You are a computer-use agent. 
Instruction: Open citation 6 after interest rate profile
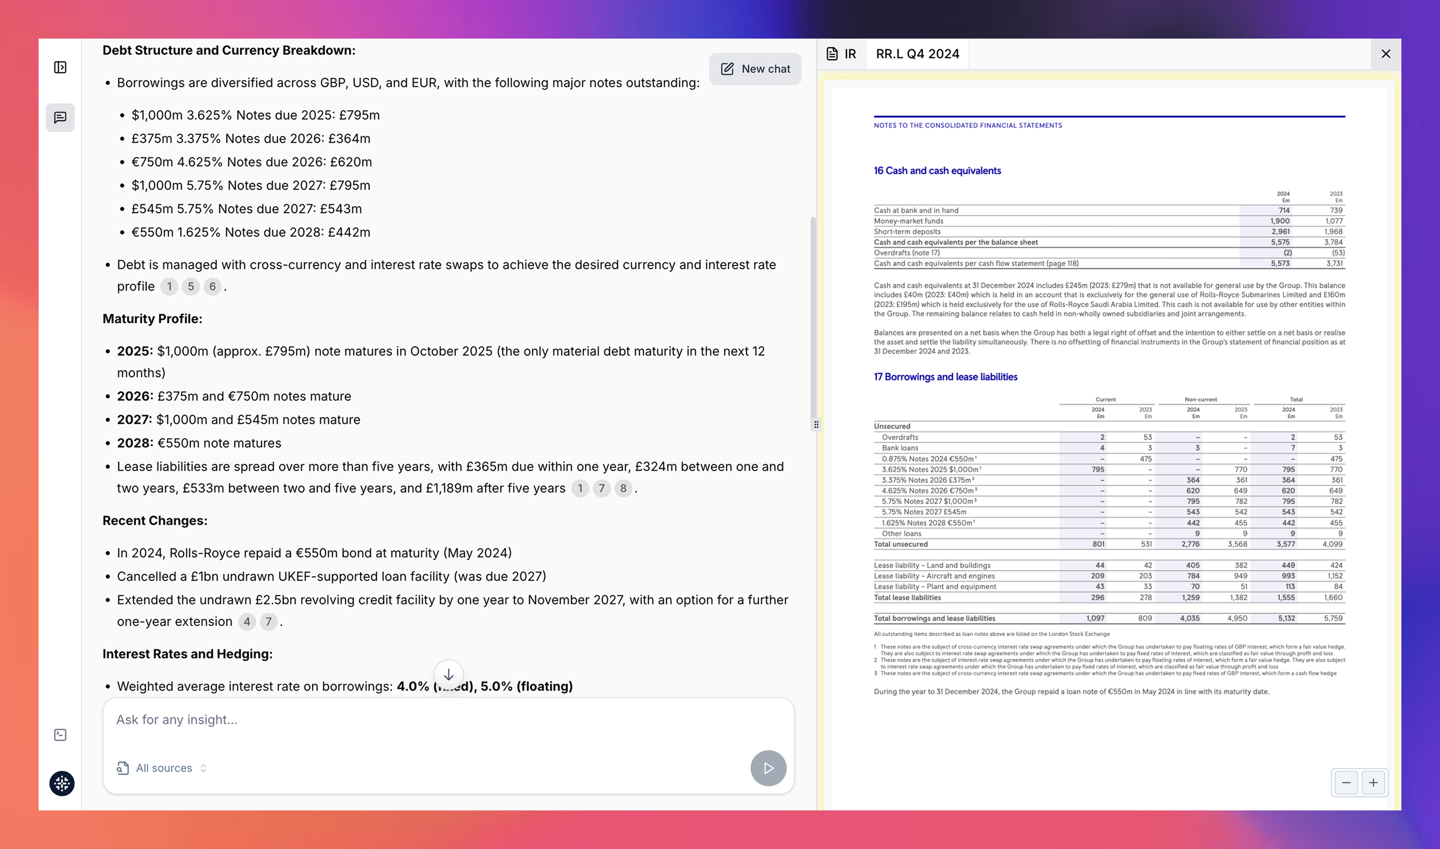coord(212,287)
